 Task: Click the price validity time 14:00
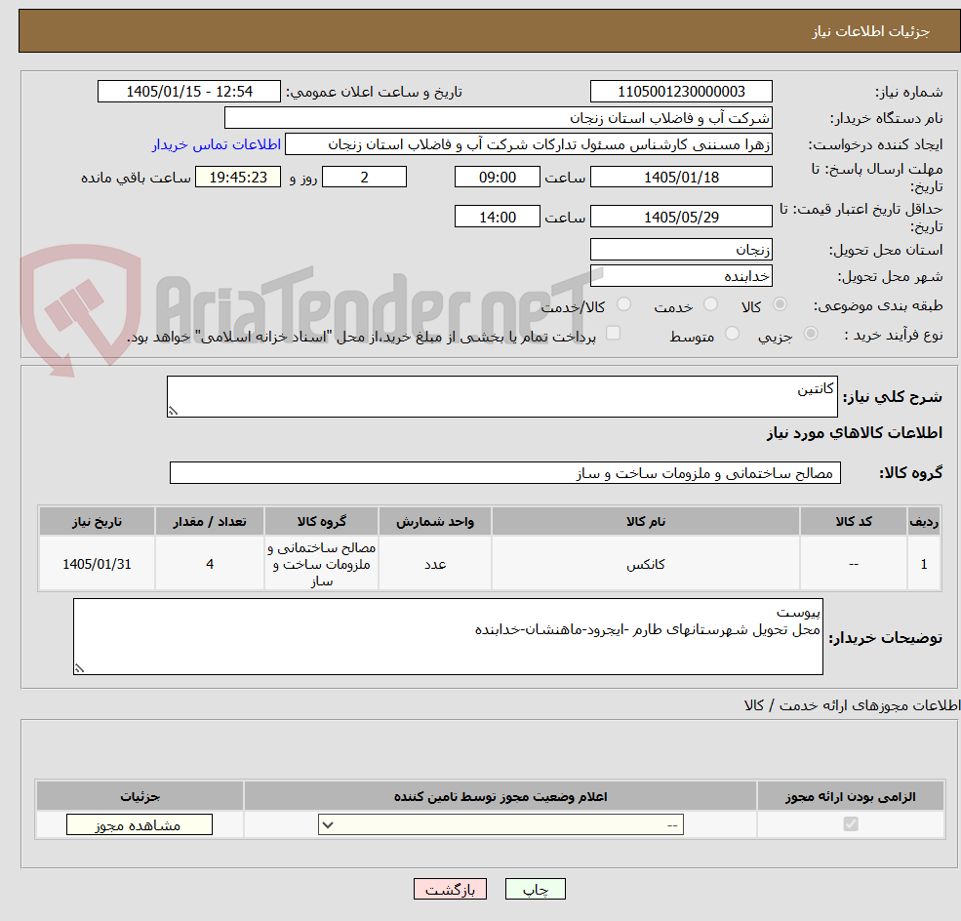pos(497,217)
